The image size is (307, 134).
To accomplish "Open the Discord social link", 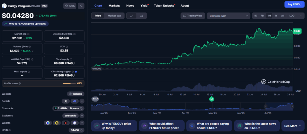I will coord(75,101).
